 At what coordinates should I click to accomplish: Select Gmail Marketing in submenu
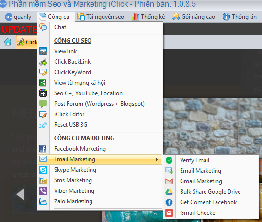pyautogui.click(x=211, y=181)
